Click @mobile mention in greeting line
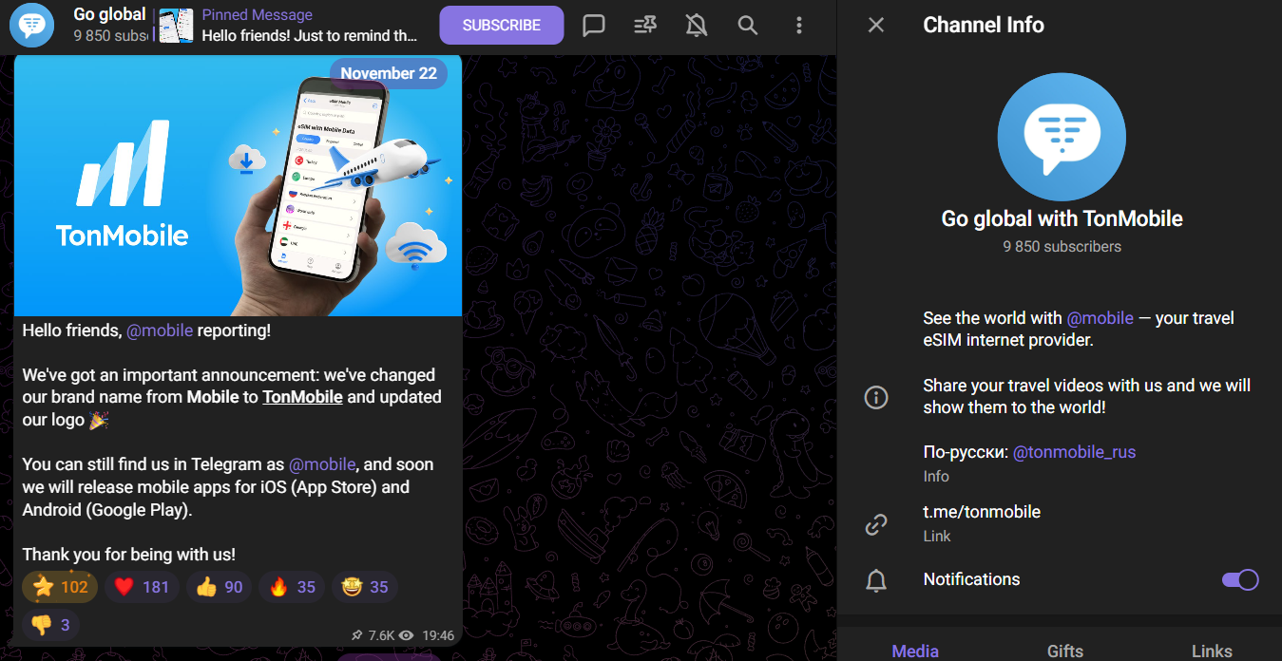The width and height of the screenshot is (1282, 661). 160,330
